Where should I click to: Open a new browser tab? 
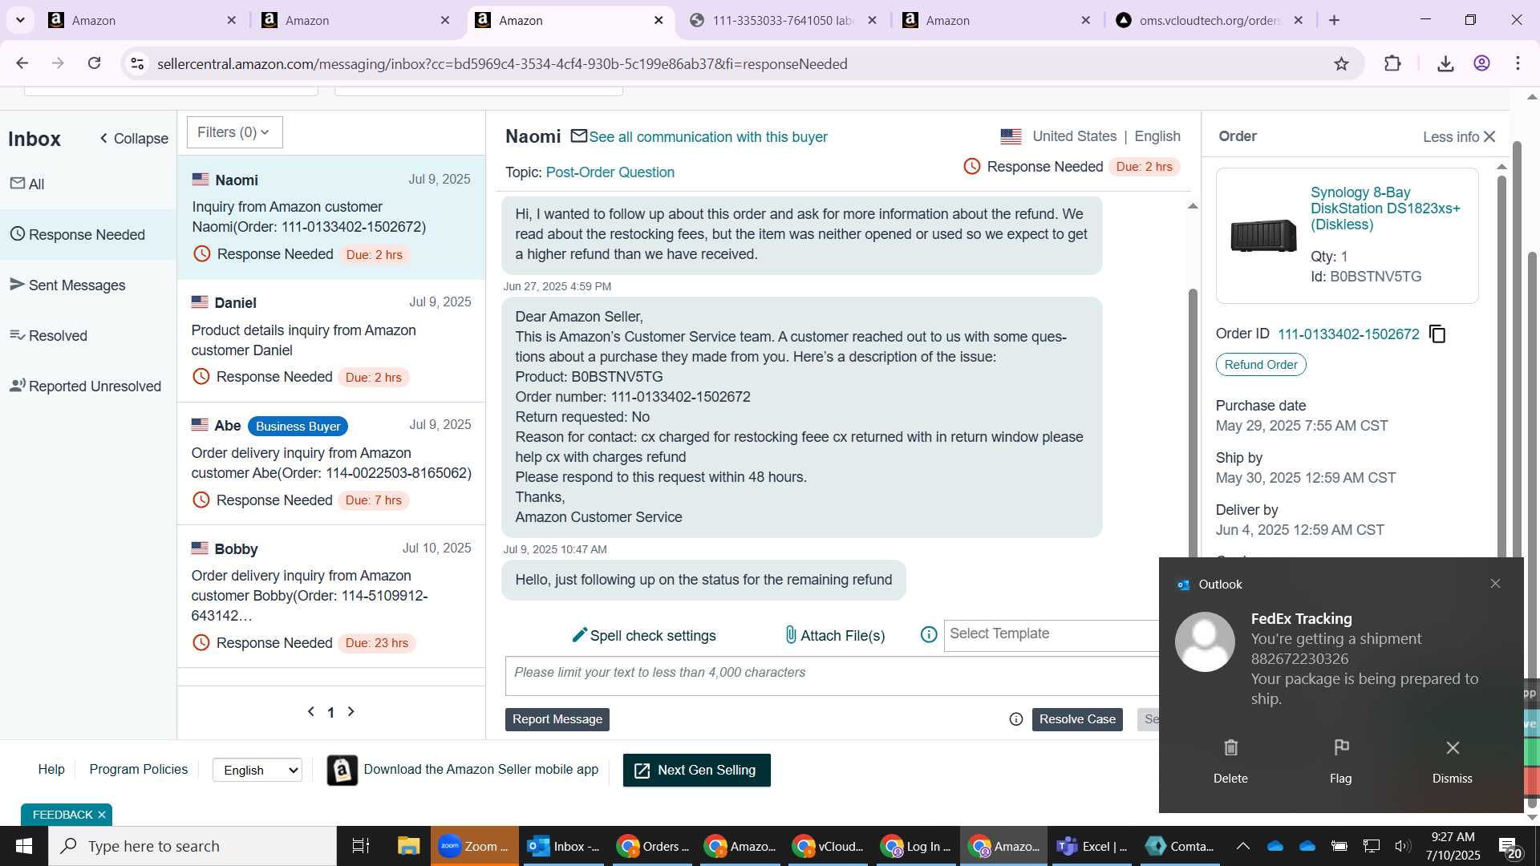point(1335,20)
